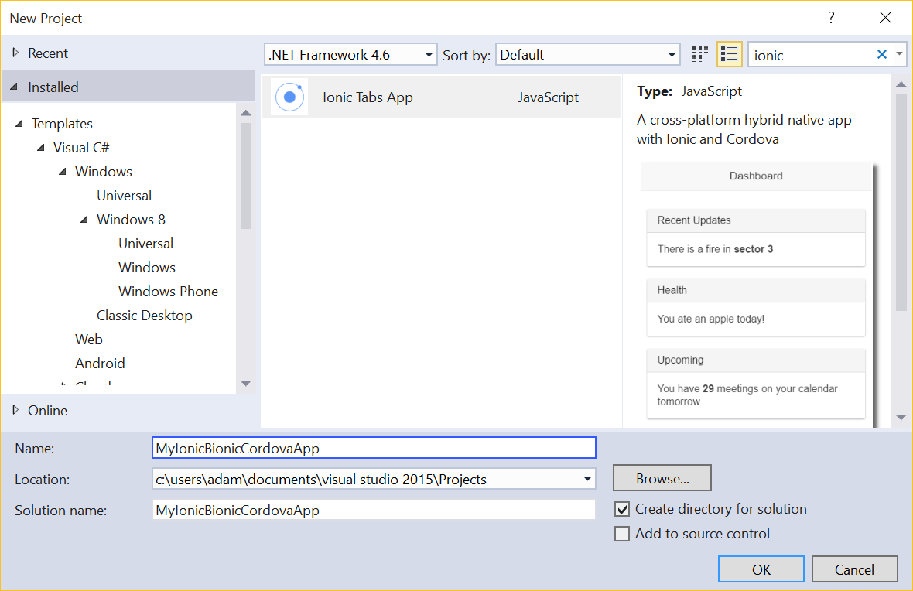Click in the ionic search field

click(812, 55)
